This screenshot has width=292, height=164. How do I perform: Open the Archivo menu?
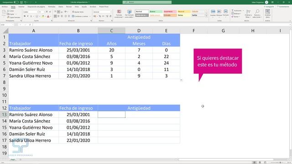point(5,7)
